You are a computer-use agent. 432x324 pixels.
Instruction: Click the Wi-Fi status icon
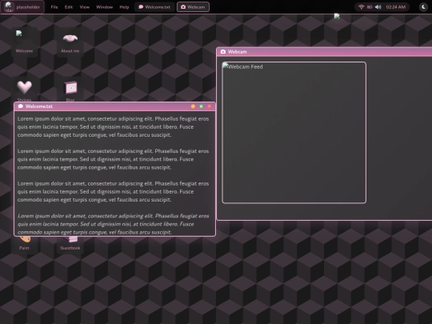361,7
